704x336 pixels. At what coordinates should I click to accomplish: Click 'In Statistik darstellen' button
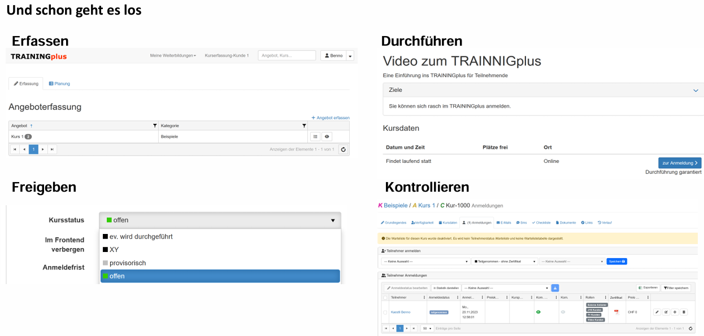[446, 288]
